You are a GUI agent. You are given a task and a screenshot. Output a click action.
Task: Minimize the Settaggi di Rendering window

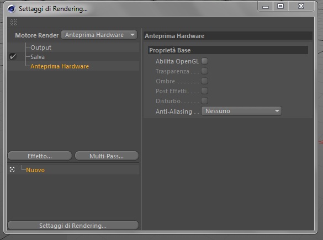[266, 7]
